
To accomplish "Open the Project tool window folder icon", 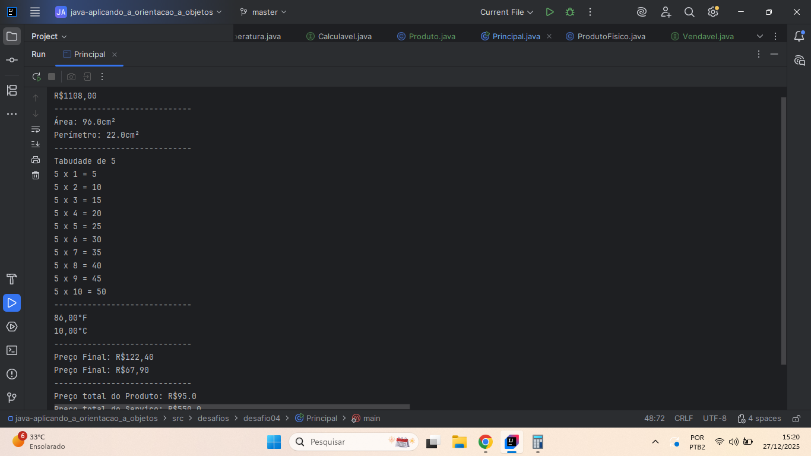I will pos(12,36).
